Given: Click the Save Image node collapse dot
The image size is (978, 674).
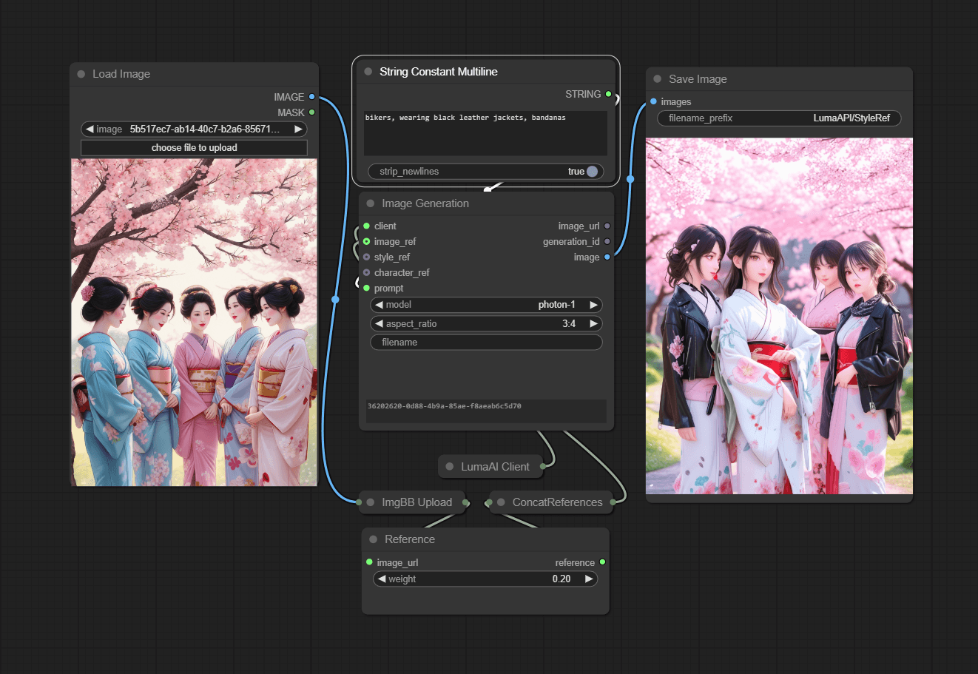Looking at the screenshot, I should [x=657, y=79].
